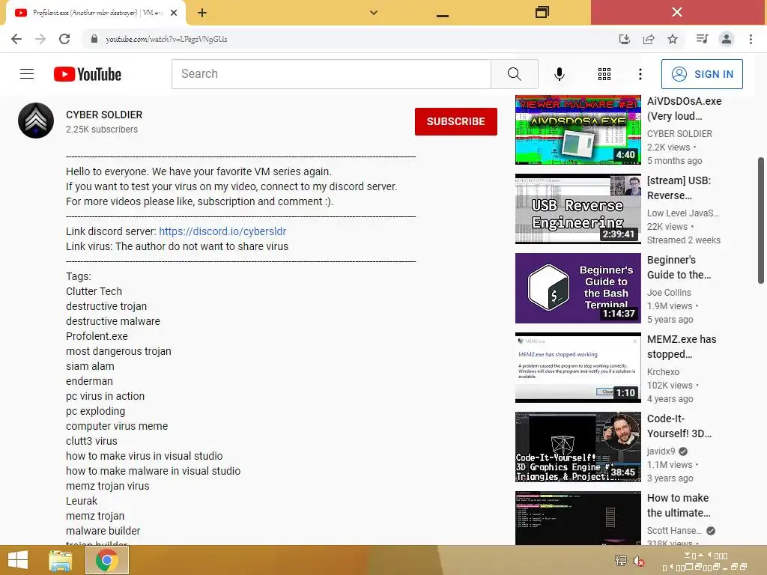
Task: Open YouTube settings three-dot menu
Action: click(x=640, y=74)
